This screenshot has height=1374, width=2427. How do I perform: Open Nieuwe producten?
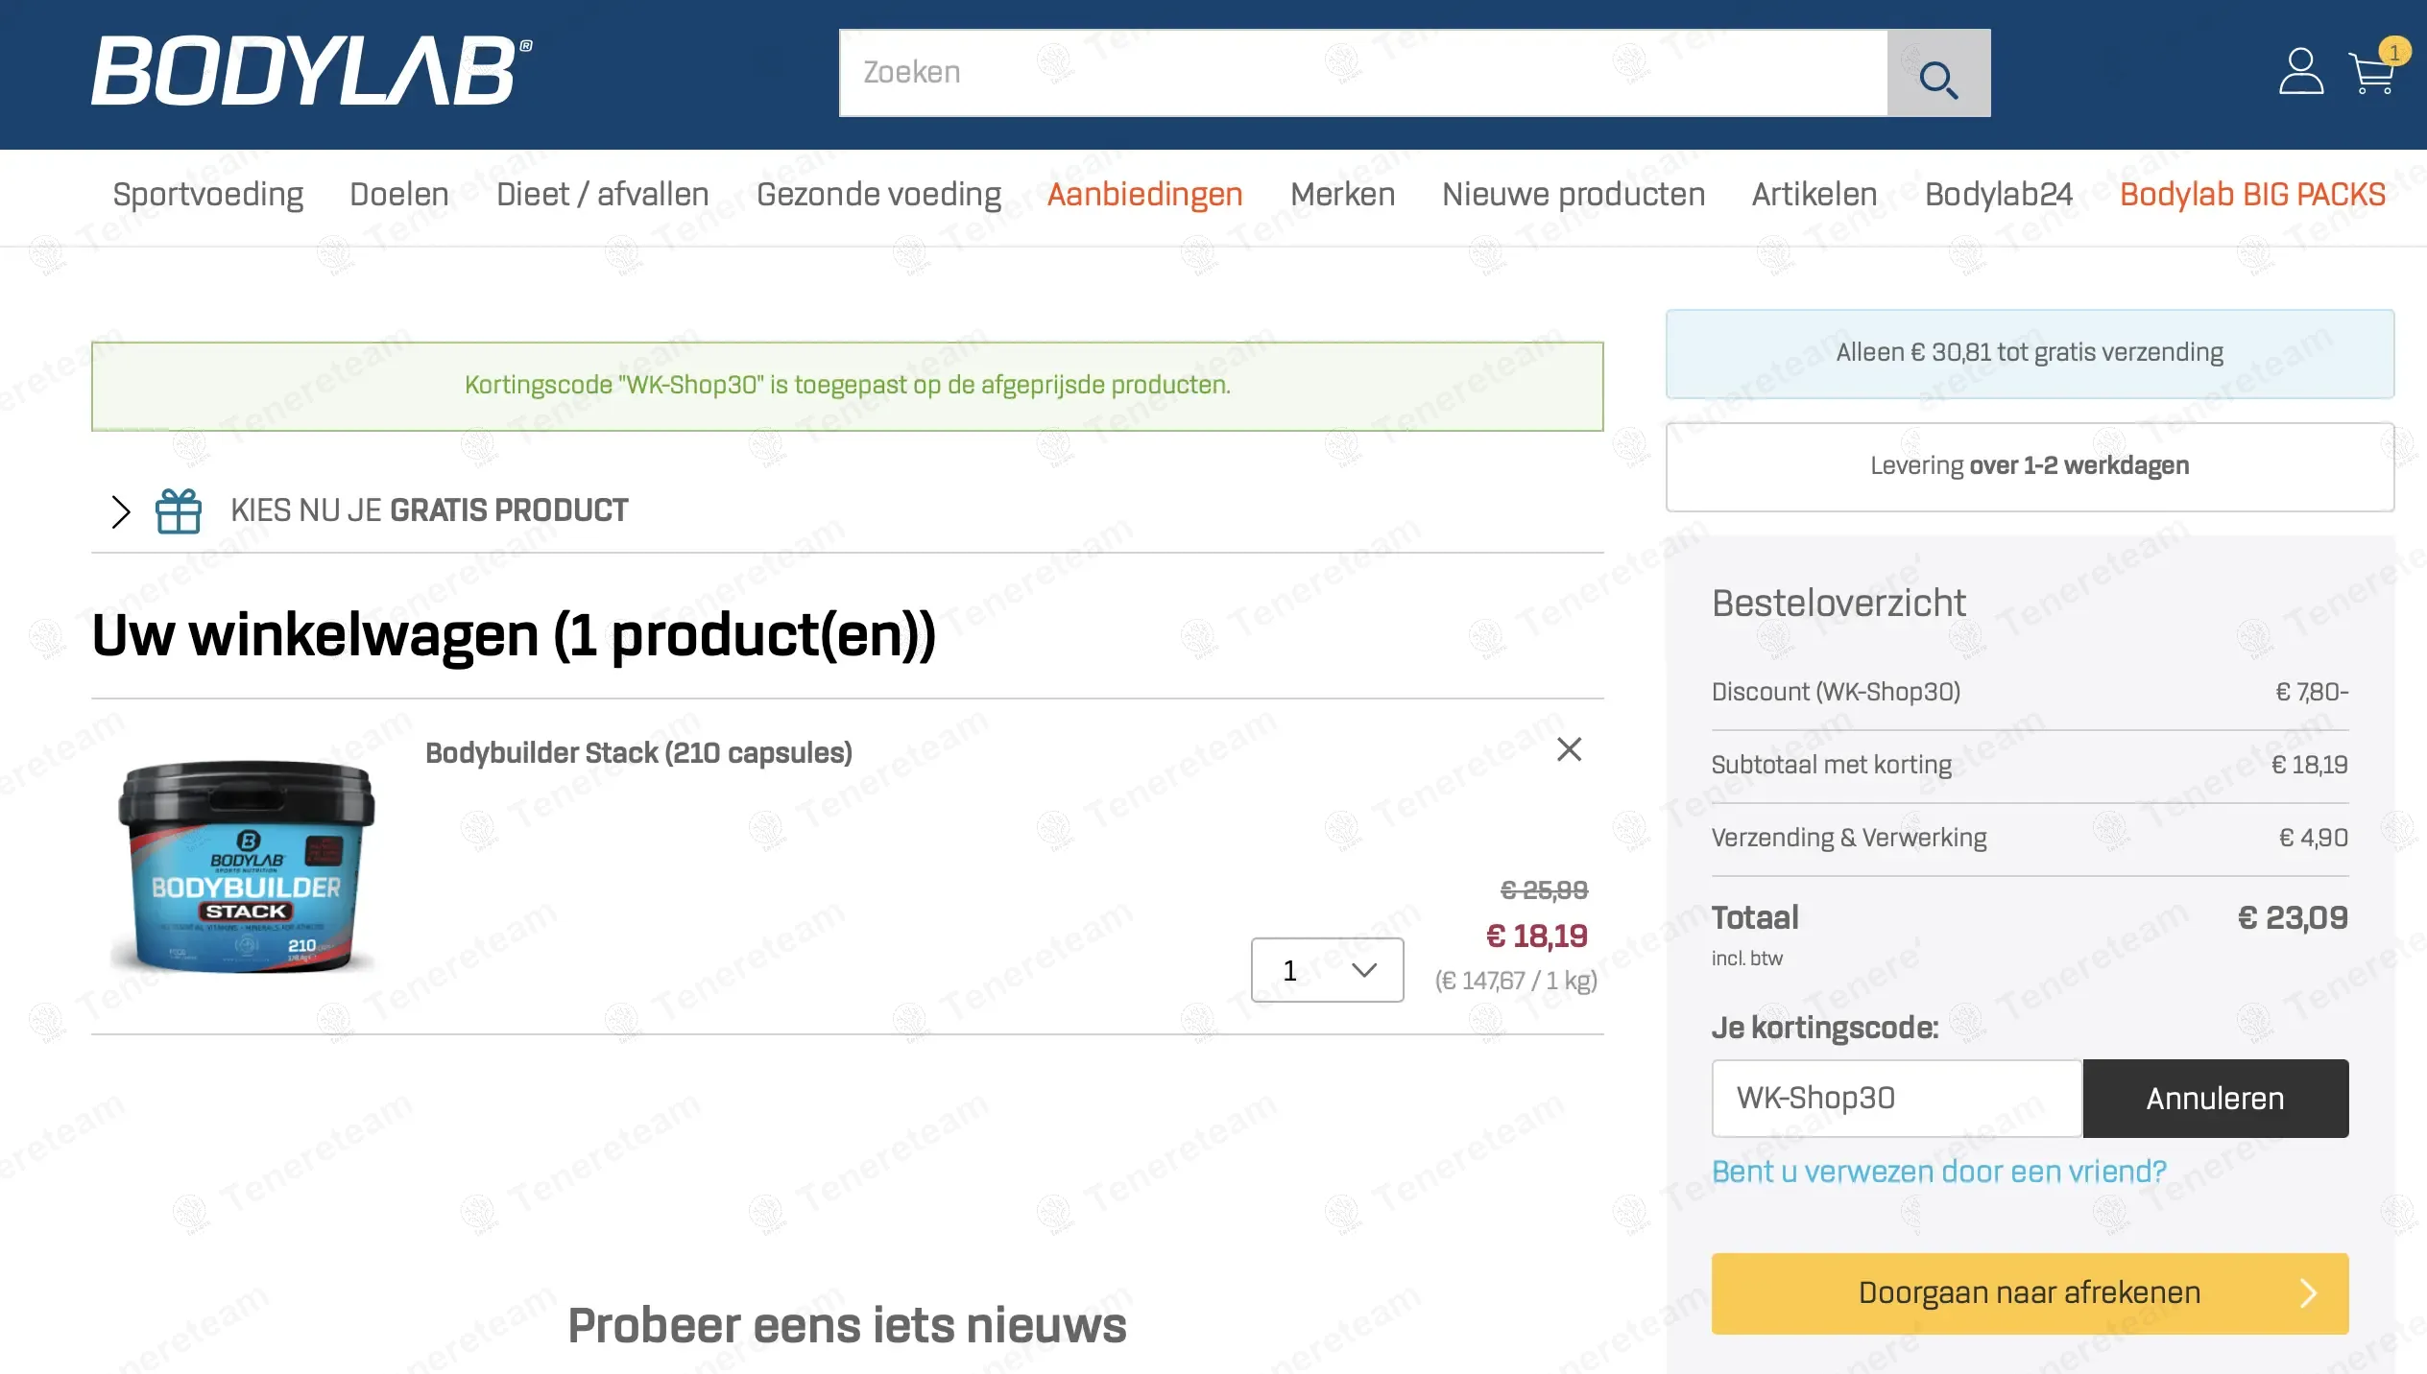pos(1574,195)
